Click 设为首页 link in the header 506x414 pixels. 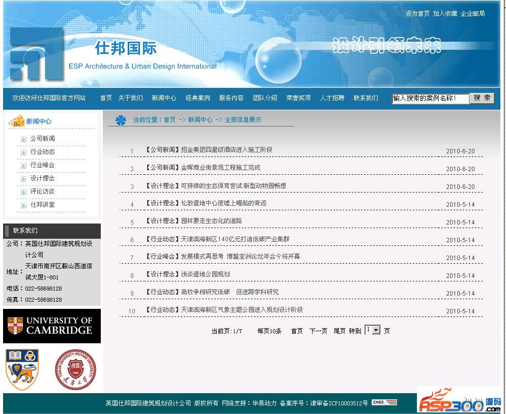pos(417,14)
